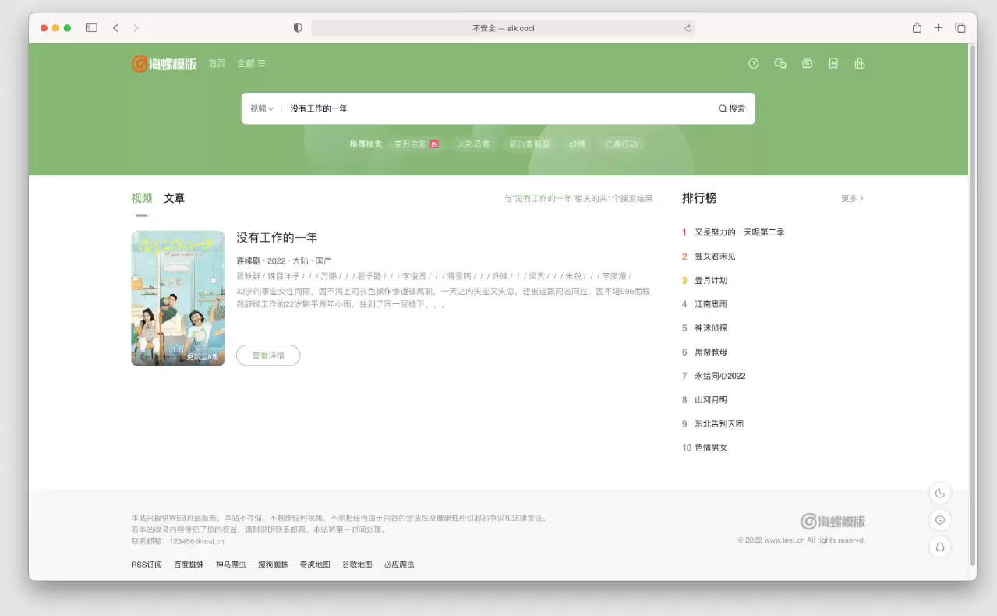The height and width of the screenshot is (616, 997).
Task: Click recommended search 红海行动
Action: click(x=620, y=144)
